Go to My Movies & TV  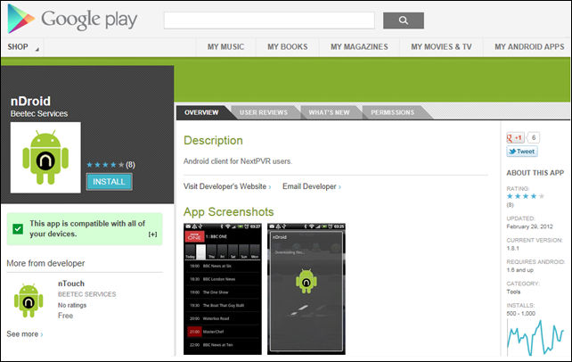pyautogui.click(x=441, y=47)
